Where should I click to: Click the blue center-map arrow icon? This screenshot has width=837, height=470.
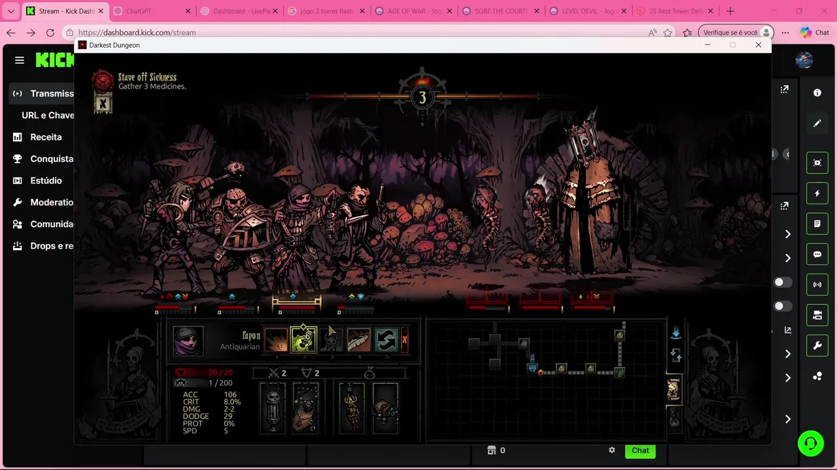click(676, 333)
